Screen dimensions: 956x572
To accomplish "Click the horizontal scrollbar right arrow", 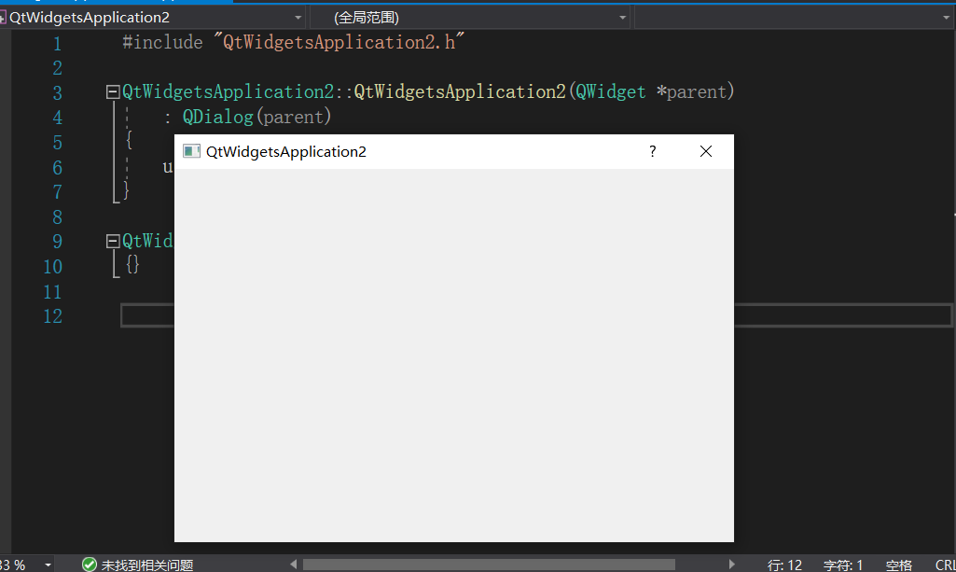I will click(x=731, y=565).
